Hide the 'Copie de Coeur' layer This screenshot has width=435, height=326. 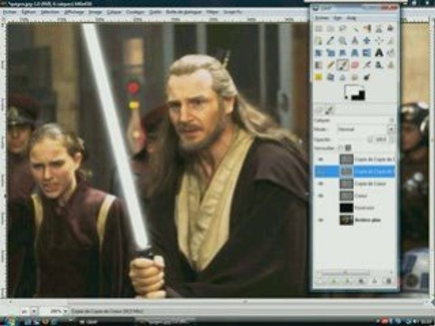coord(321,183)
